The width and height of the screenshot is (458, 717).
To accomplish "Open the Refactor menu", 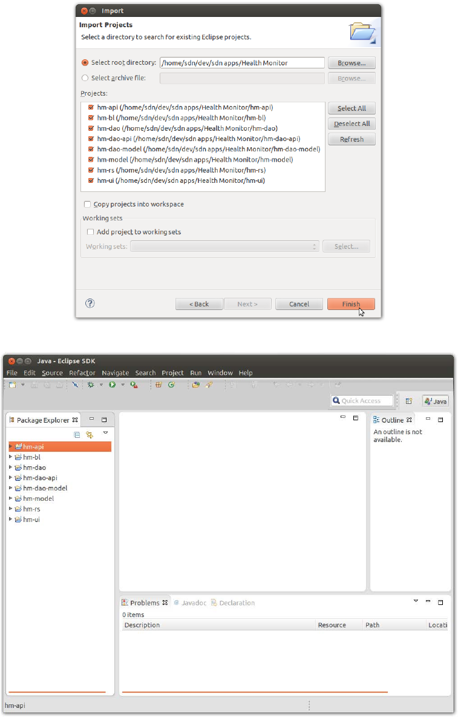I will click(x=82, y=372).
